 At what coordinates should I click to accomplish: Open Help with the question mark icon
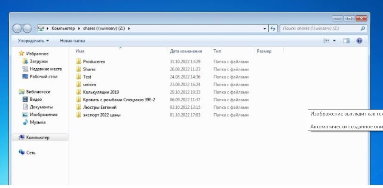pos(359,41)
